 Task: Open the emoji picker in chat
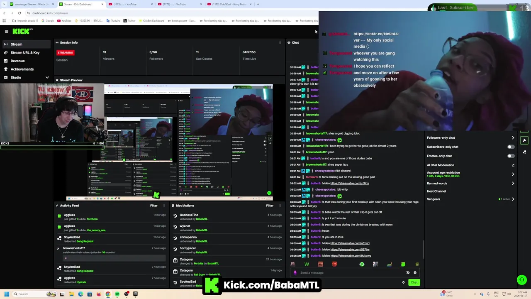[415, 273]
